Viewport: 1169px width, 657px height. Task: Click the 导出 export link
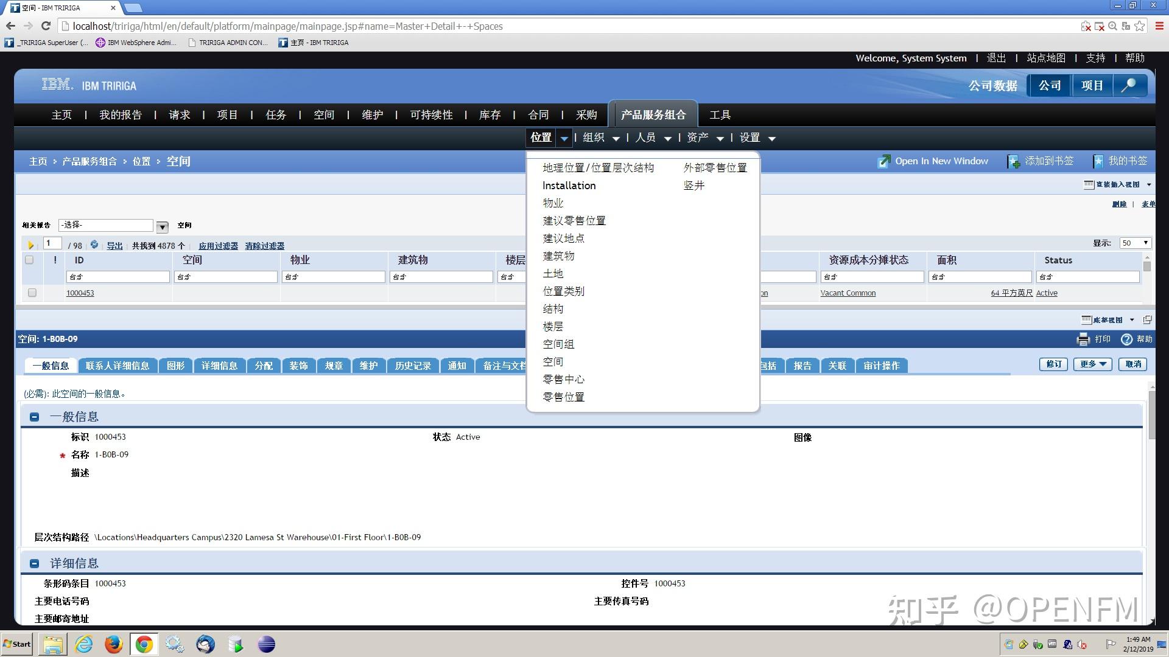[x=114, y=246]
